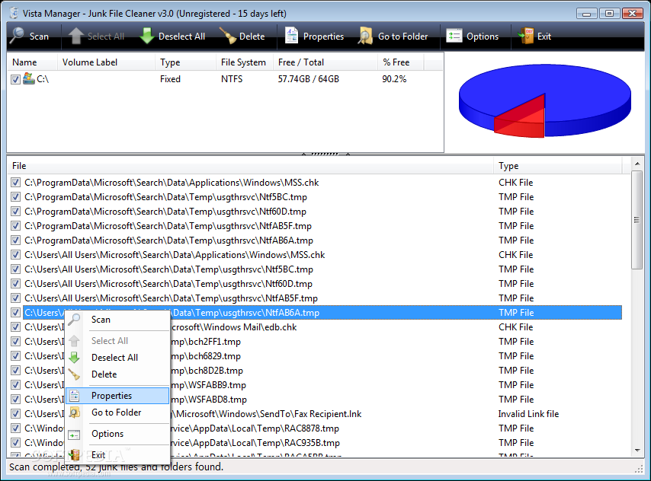Image resolution: width=651 pixels, height=481 pixels.
Task: Choose Options from the context menu
Action: (x=117, y=434)
